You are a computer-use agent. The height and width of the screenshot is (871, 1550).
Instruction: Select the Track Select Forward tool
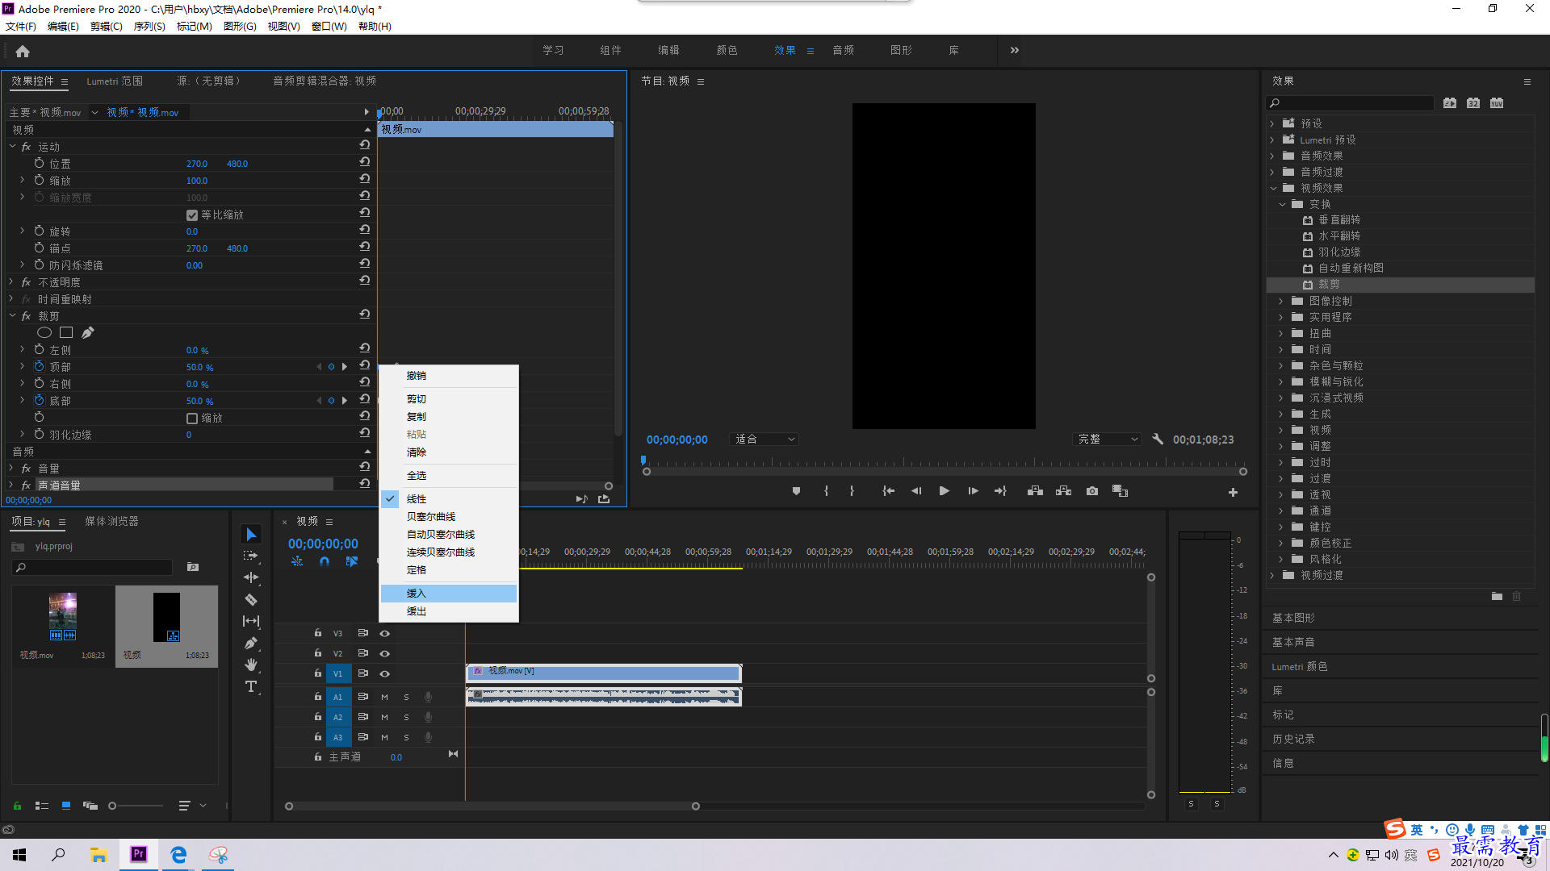[251, 556]
